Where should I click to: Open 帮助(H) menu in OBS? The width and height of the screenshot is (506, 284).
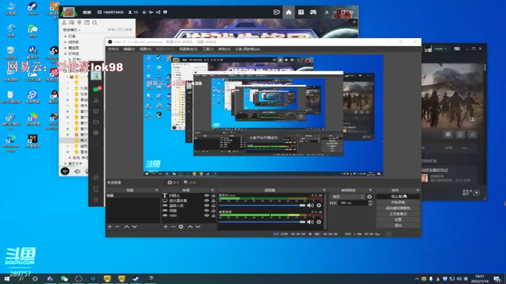(225, 49)
